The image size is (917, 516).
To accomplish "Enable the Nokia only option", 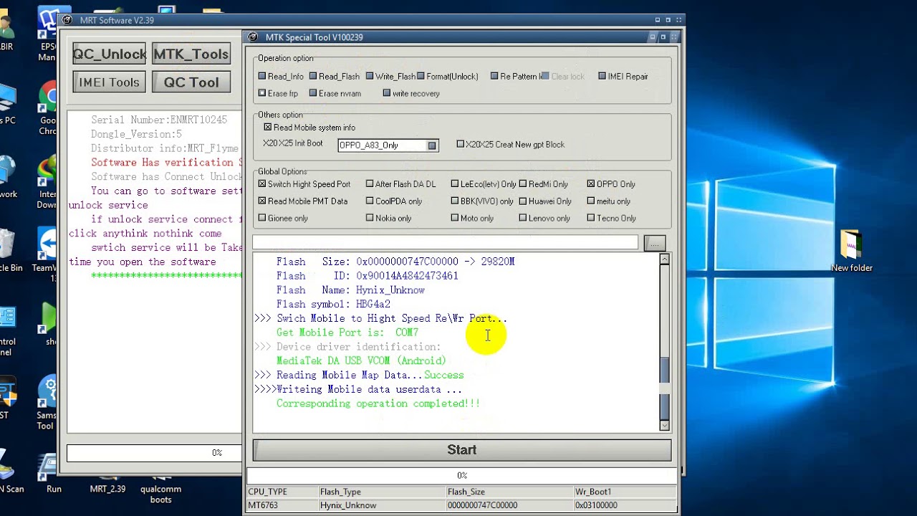I will coord(370,218).
